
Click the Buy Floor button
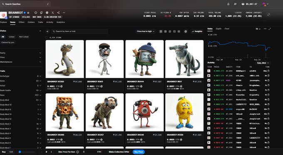click(139, 152)
